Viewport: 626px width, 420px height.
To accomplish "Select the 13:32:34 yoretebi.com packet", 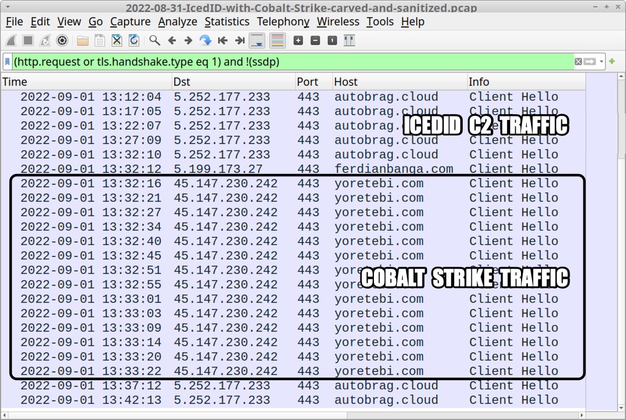I will [293, 227].
